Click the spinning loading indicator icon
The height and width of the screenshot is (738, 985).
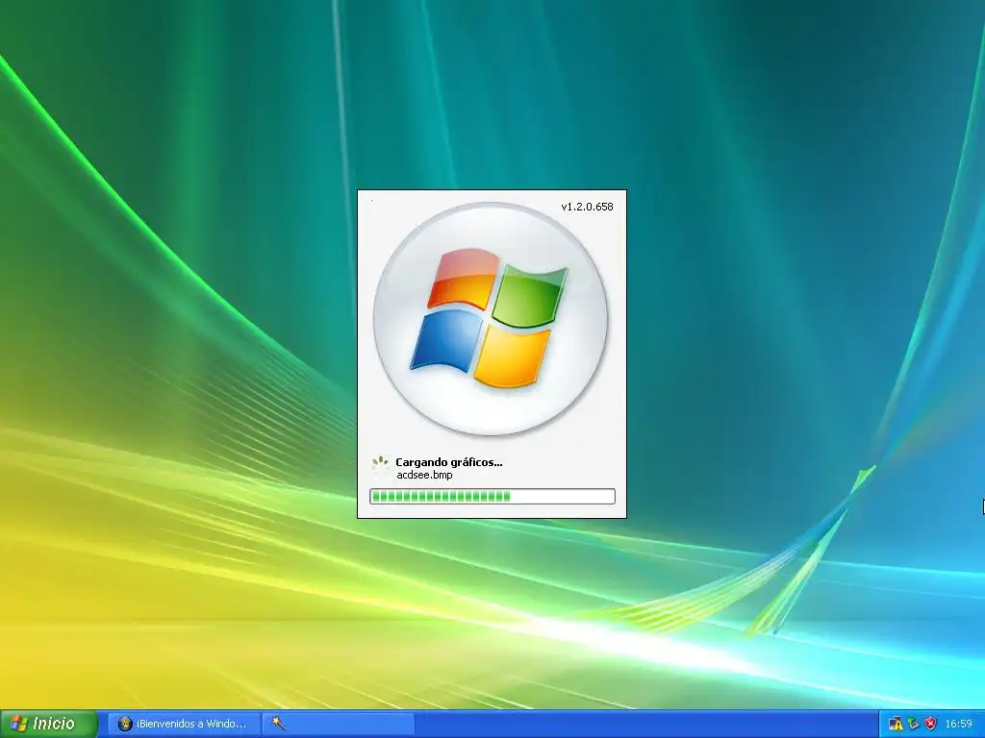coord(379,465)
